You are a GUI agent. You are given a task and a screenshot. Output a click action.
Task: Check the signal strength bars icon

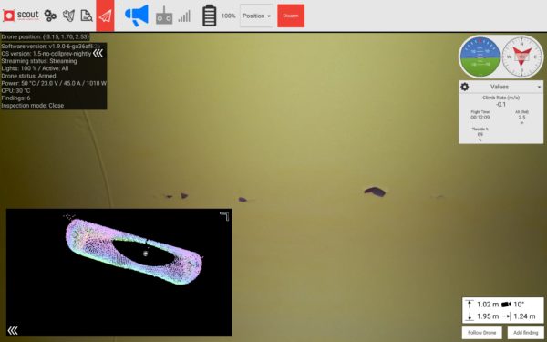click(184, 16)
